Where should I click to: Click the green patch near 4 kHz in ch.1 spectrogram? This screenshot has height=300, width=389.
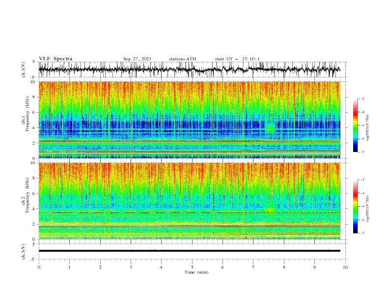pyautogui.click(x=271, y=127)
